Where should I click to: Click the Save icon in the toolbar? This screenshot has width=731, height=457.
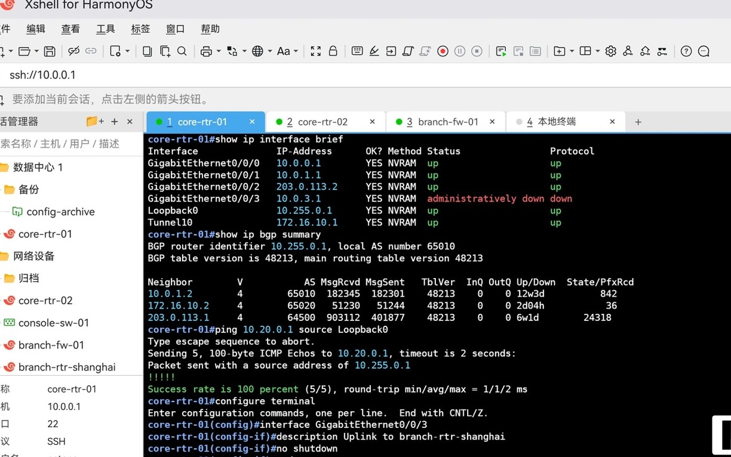click(50, 51)
